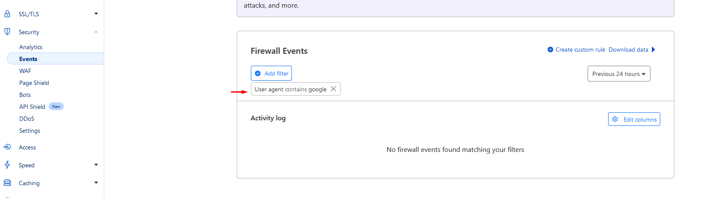Click the Security shield icon

(7, 32)
